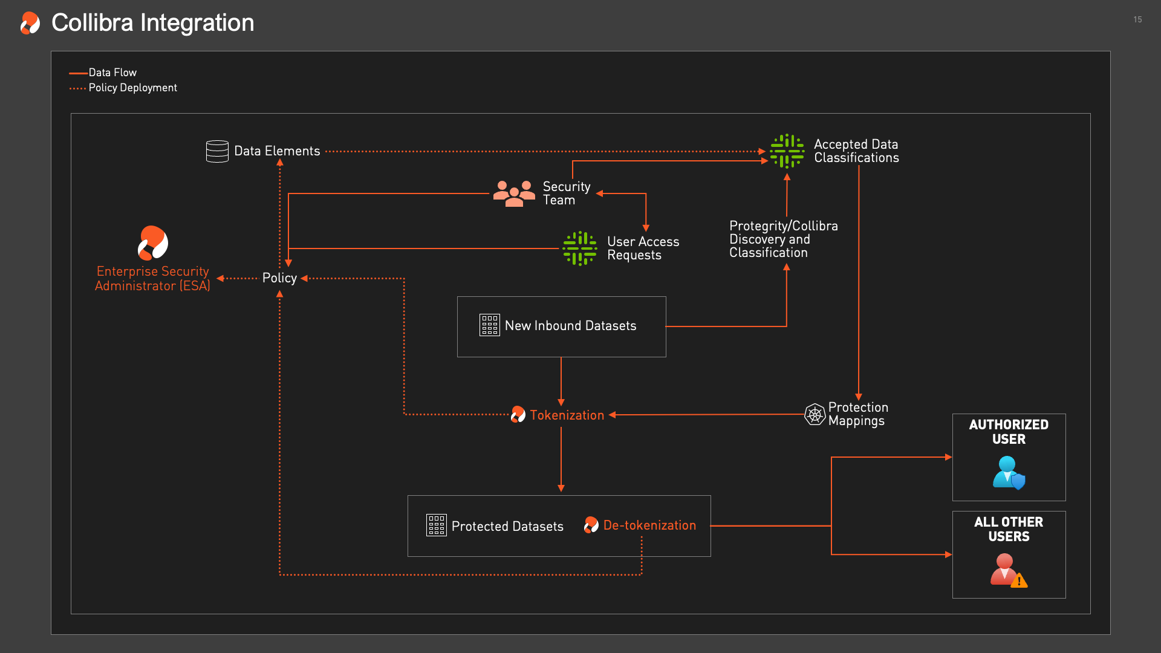Click the small logo beside Tokenization label
Screen dimensions: 1161x653
pyautogui.click(x=518, y=414)
